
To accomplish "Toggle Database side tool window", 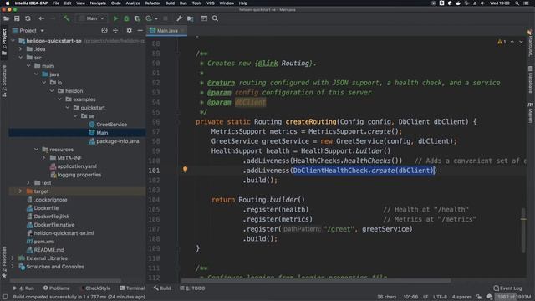I will [x=531, y=80].
